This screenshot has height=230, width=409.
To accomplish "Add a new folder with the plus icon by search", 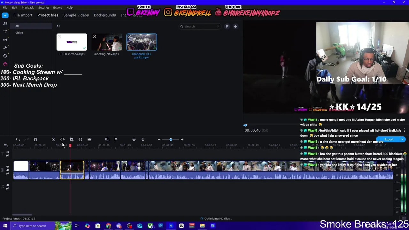I will 235,27.
